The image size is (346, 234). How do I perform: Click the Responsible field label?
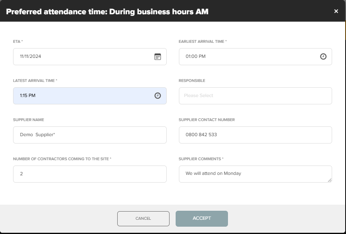(192, 81)
